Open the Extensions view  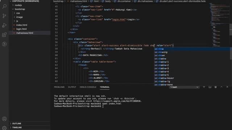tap(4, 35)
